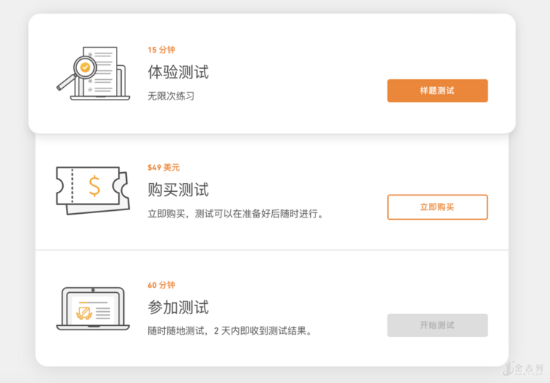The width and height of the screenshot is (550, 383).
Task: Click the 无限次练习 subtitle text
Action: [x=171, y=96]
